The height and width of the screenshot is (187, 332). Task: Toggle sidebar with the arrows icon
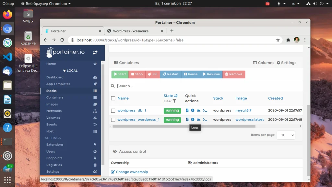coord(95,52)
